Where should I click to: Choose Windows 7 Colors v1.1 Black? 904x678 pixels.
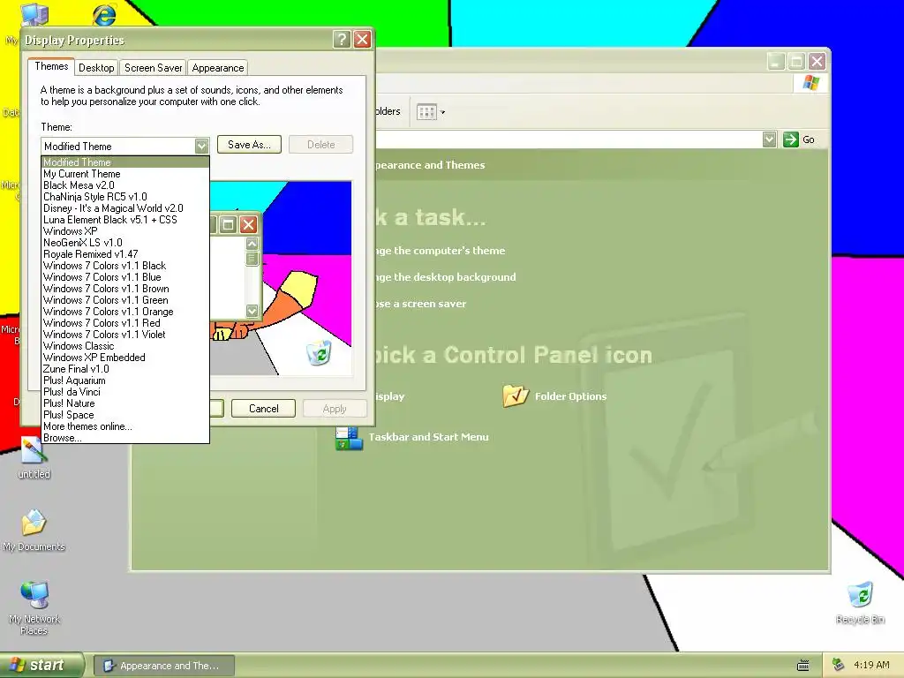click(x=125, y=266)
